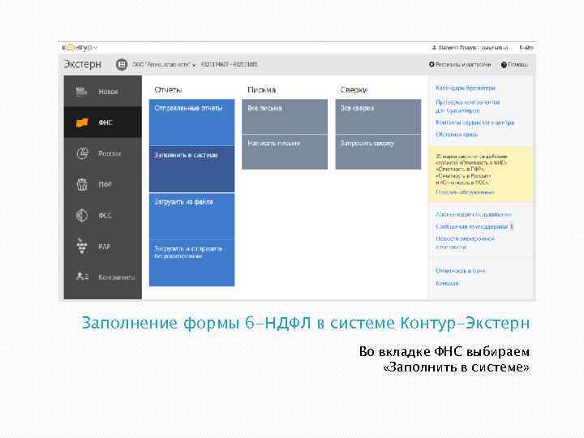
Task: Open the Контур product menu chevron
Action: (96, 48)
